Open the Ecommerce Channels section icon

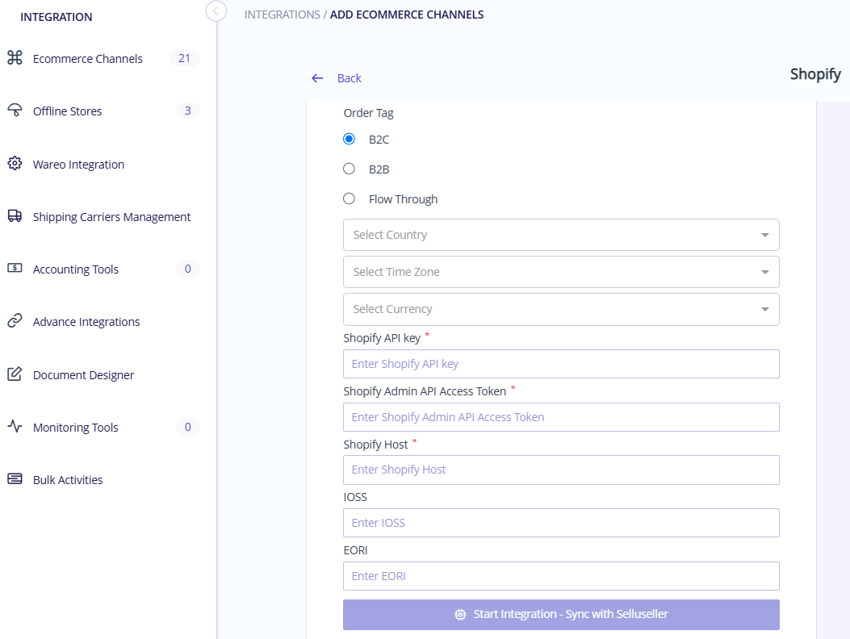pos(14,58)
